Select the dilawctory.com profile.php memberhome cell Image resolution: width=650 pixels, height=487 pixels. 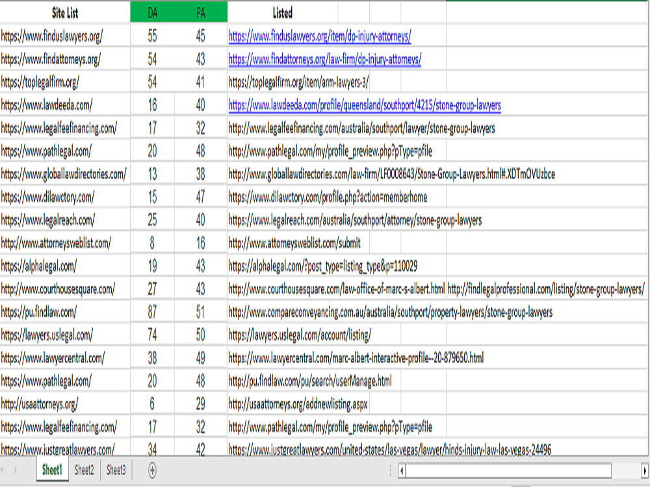328,197
